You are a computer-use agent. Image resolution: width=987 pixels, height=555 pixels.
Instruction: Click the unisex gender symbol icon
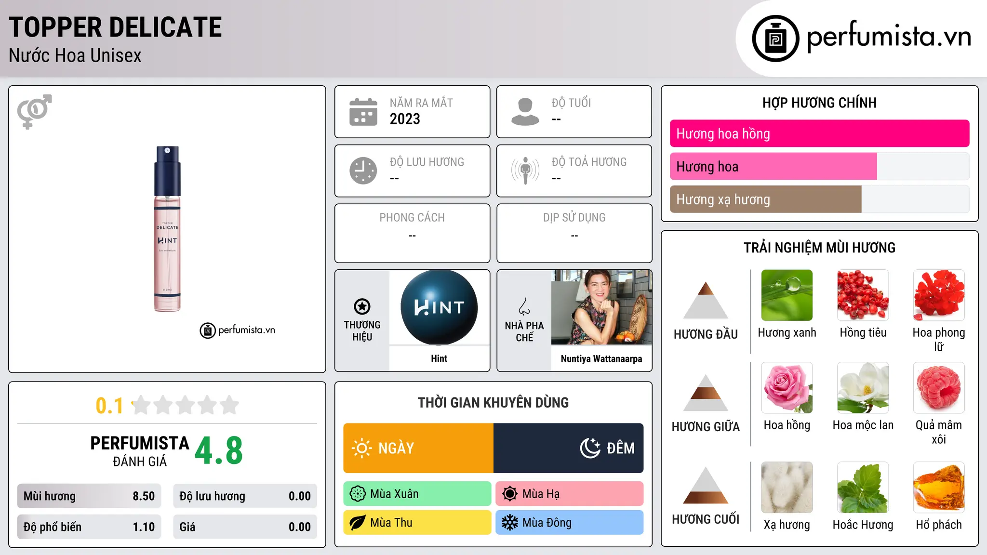pos(34,111)
